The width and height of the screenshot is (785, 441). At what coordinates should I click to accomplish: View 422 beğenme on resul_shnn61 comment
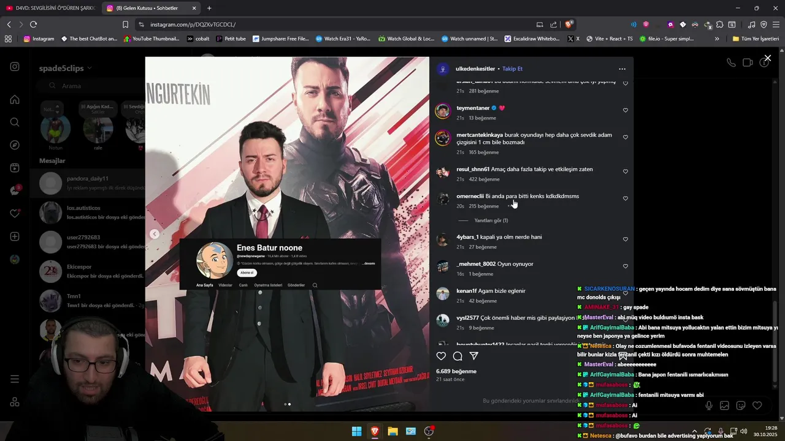[x=484, y=179]
